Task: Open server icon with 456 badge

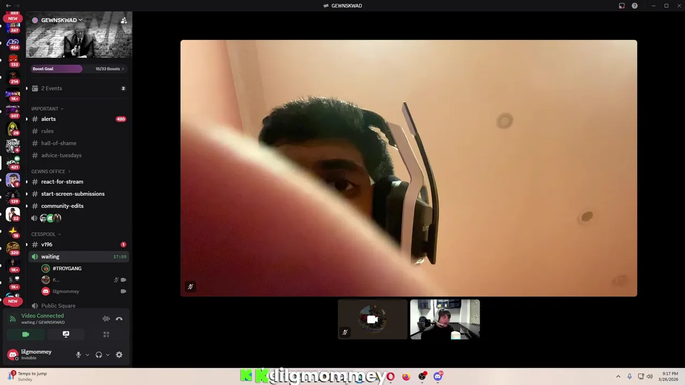Action: tap(13, 43)
